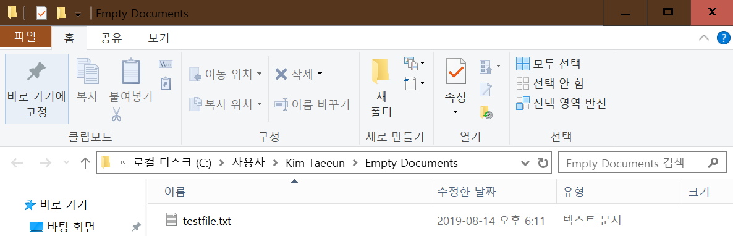Select Quick Access (바로 가기) in navigation pane
Screen dimensions: 733x236
pyautogui.click(x=64, y=204)
